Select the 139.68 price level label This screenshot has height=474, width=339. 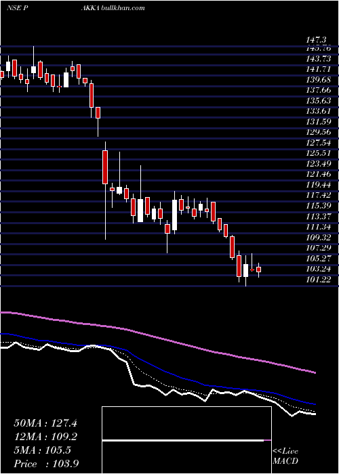(318, 79)
